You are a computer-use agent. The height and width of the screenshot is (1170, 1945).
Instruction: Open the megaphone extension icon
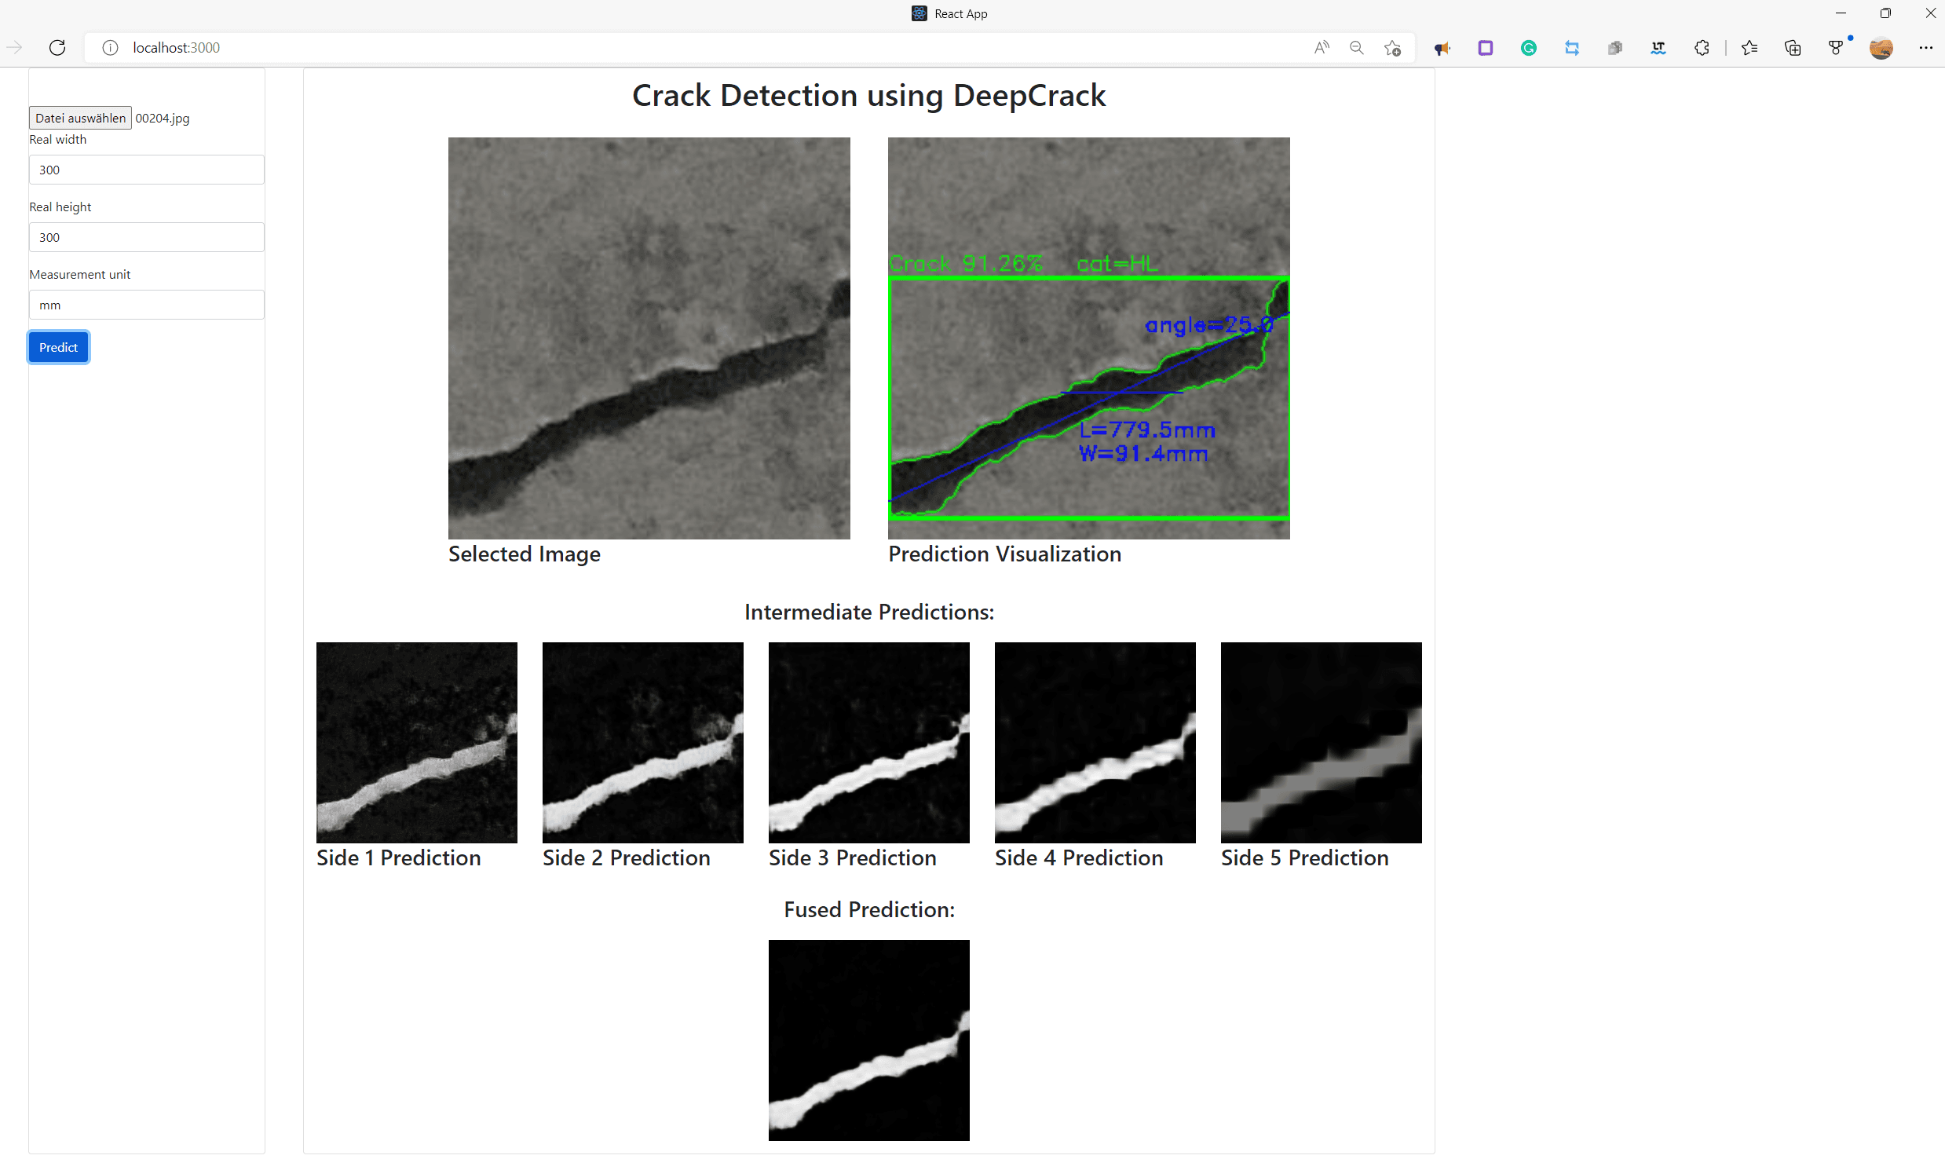(x=1442, y=48)
